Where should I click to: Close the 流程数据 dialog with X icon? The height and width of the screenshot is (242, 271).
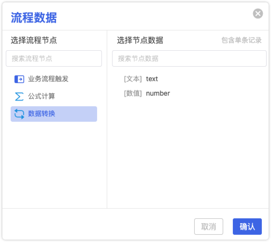coord(258,14)
